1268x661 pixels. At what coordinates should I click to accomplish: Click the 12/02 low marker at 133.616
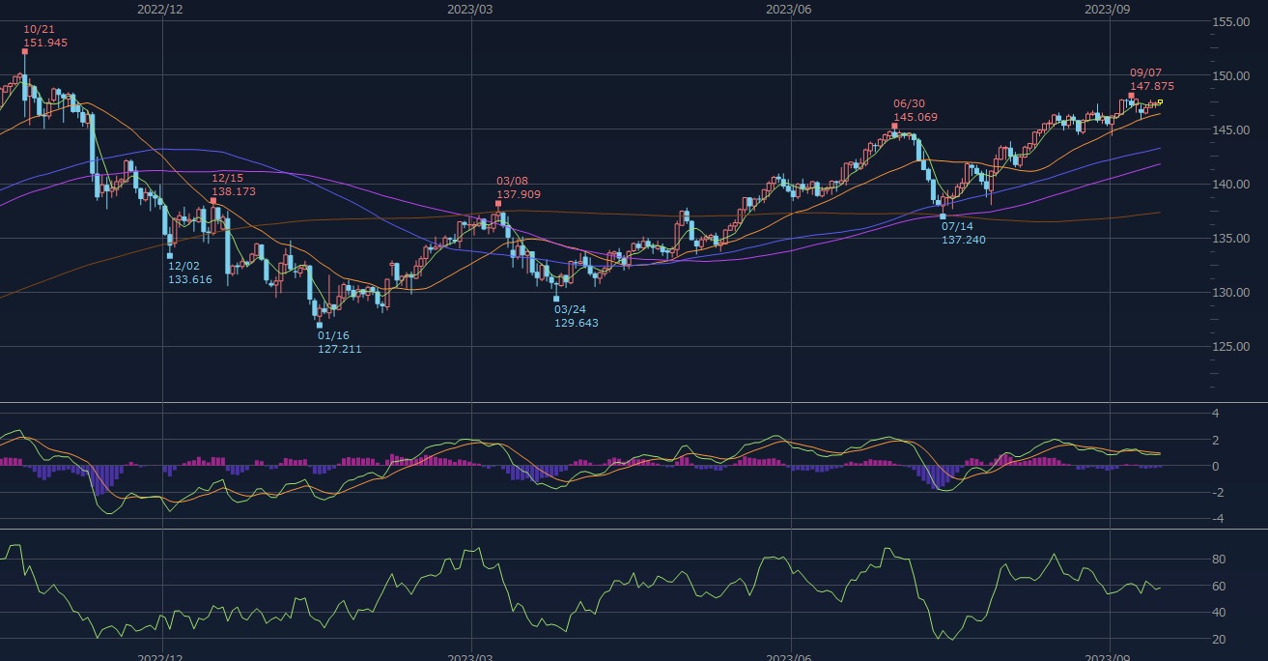[170, 255]
